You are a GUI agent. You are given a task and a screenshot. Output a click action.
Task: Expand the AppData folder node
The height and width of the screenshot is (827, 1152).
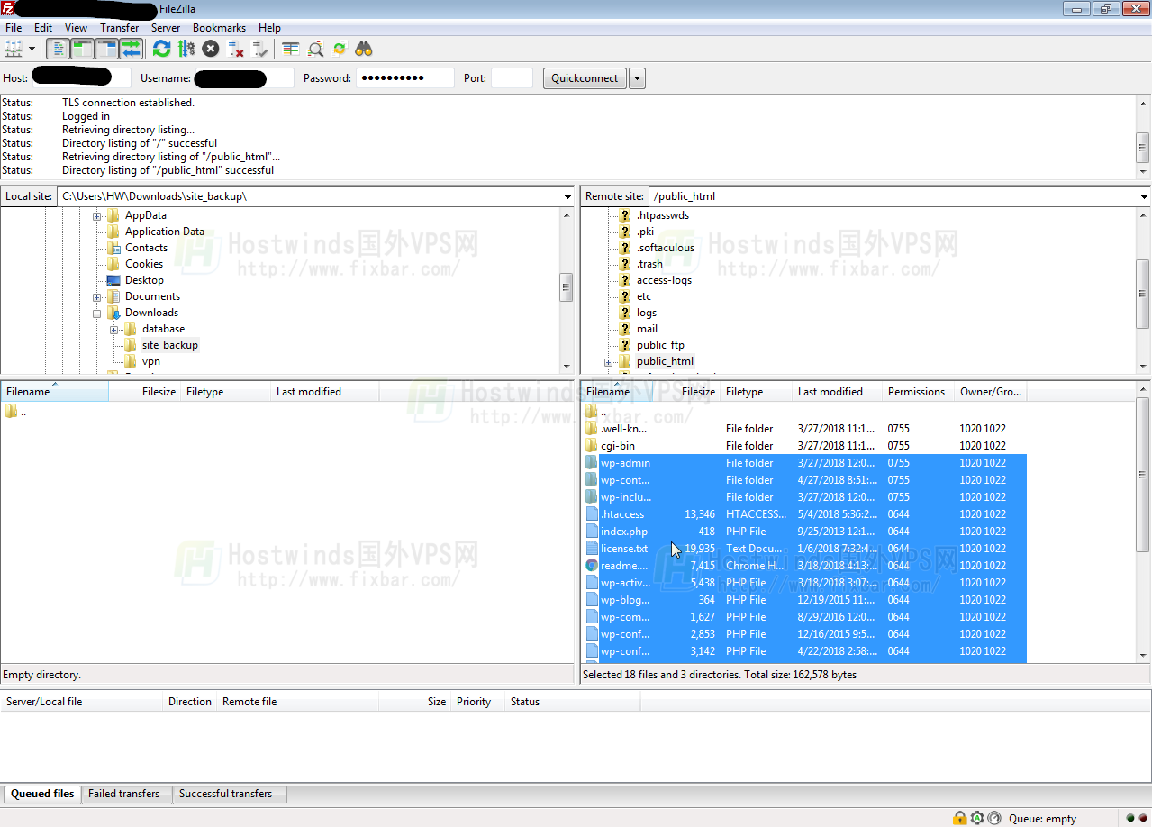(97, 215)
